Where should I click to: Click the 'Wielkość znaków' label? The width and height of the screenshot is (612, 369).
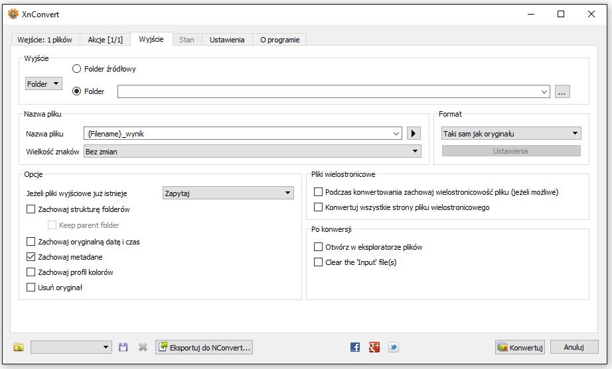point(52,152)
